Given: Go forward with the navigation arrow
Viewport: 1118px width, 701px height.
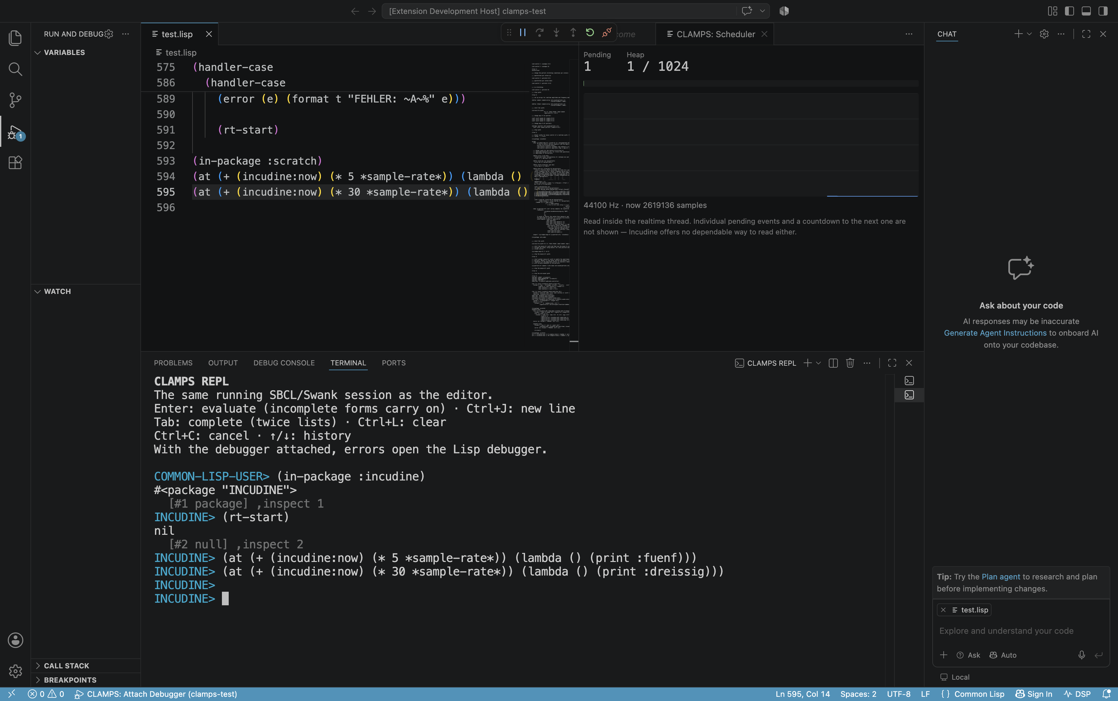Looking at the screenshot, I should coord(372,11).
